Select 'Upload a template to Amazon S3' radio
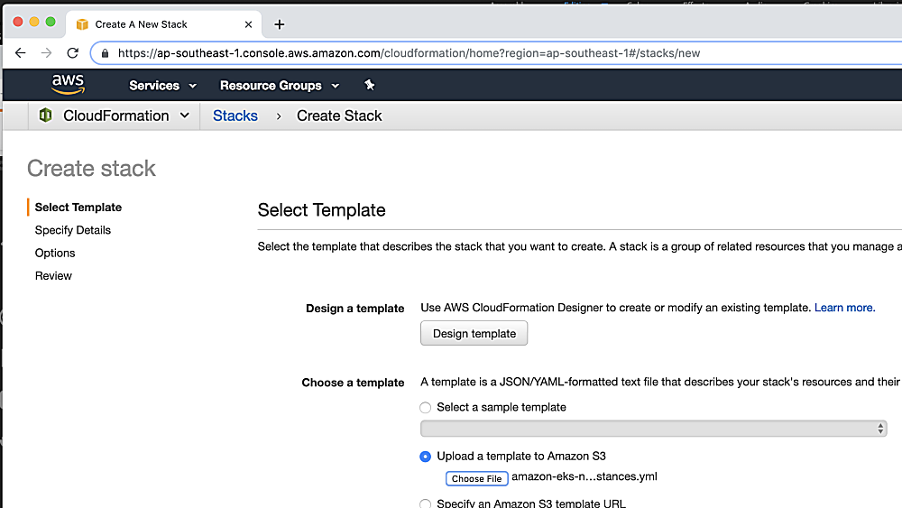902x508 pixels. coord(425,457)
